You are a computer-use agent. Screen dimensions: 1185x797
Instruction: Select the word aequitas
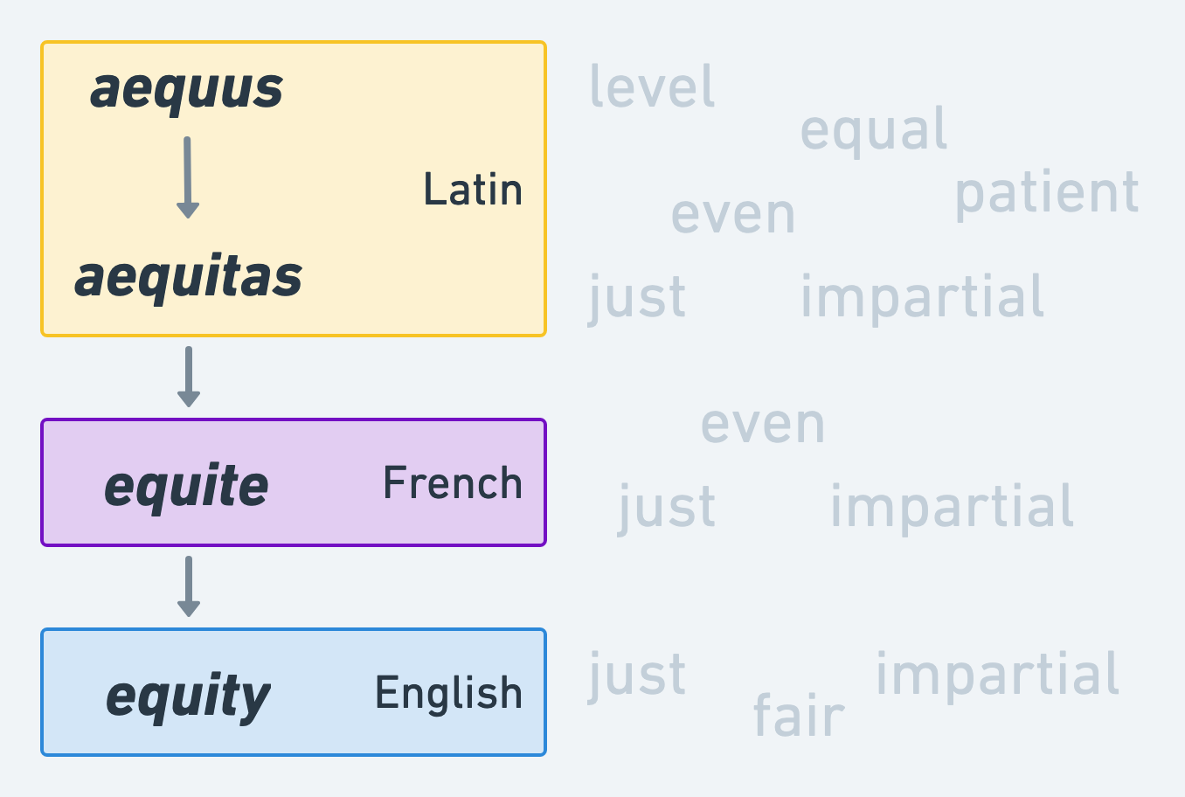(x=189, y=277)
